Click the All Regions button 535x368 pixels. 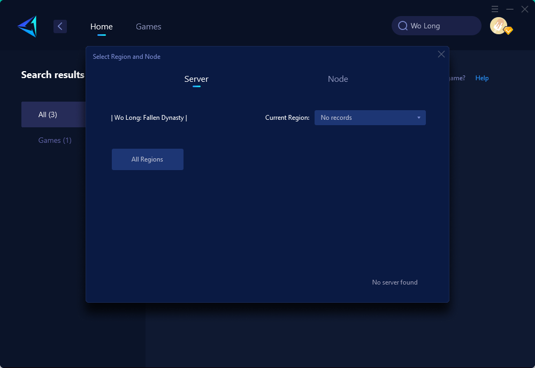point(148,159)
